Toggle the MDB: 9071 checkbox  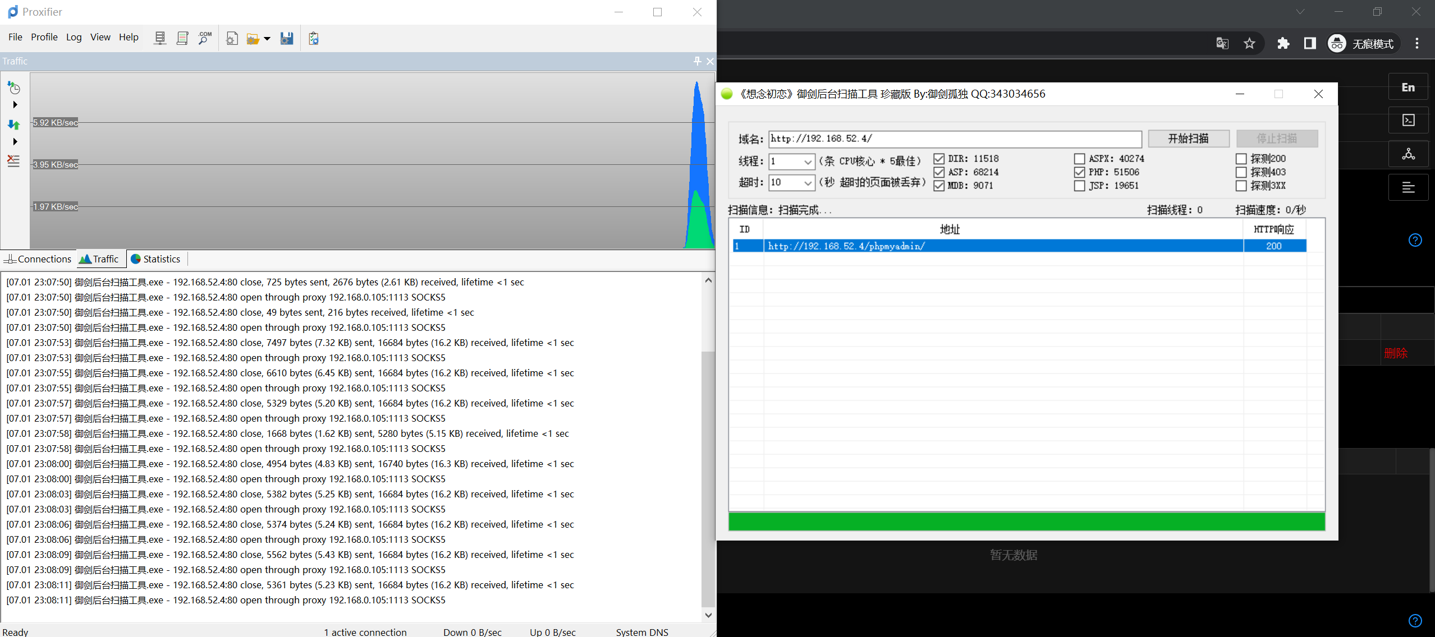pyautogui.click(x=939, y=186)
